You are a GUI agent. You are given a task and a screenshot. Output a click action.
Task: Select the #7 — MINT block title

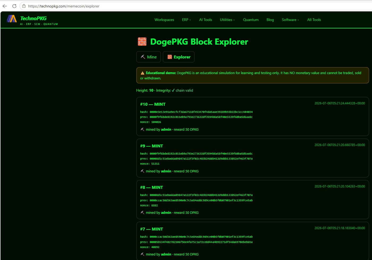coord(151,229)
